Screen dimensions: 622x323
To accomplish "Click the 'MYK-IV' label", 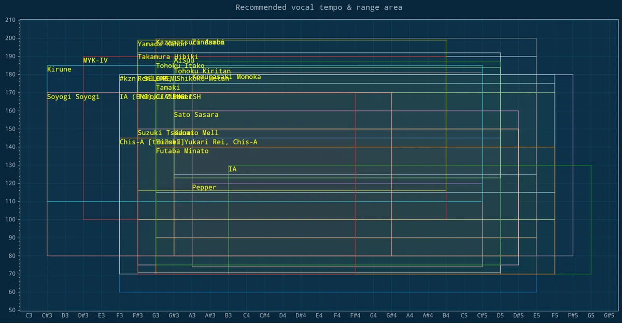I will tap(95, 61).
